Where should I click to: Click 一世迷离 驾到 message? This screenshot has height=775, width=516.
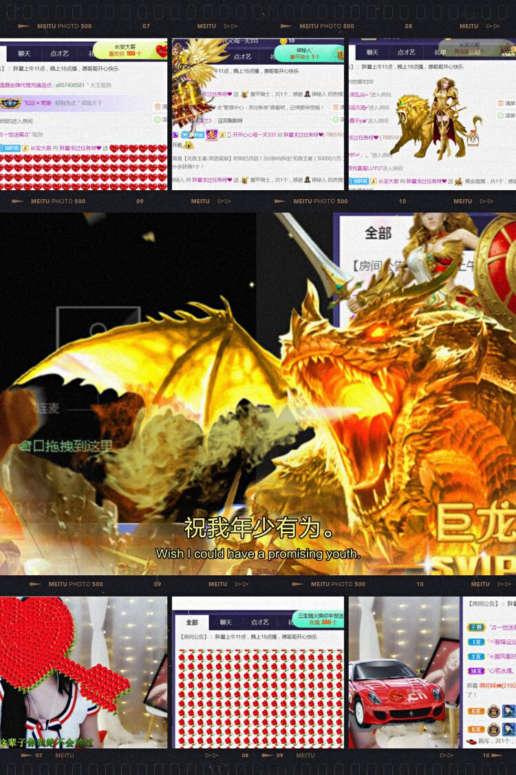[22, 134]
